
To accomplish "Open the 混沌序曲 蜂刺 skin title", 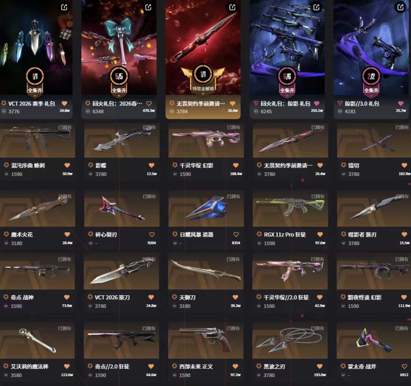I will click(x=28, y=166).
